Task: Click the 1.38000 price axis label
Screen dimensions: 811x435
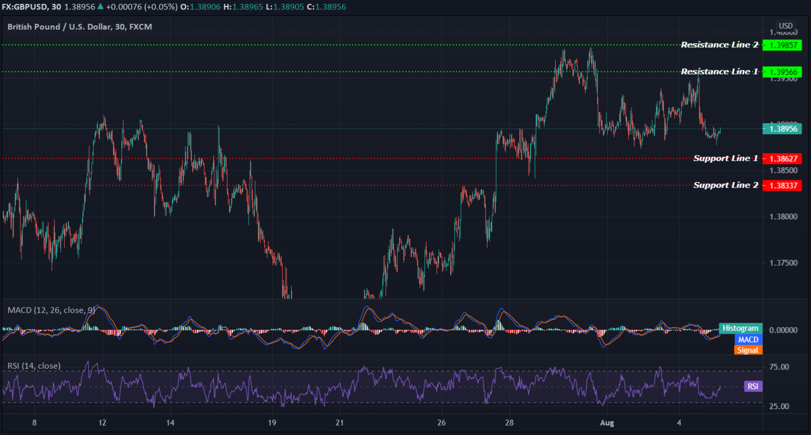Action: (x=783, y=217)
